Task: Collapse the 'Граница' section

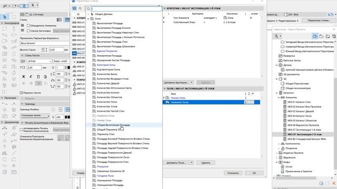Action: point(22,104)
